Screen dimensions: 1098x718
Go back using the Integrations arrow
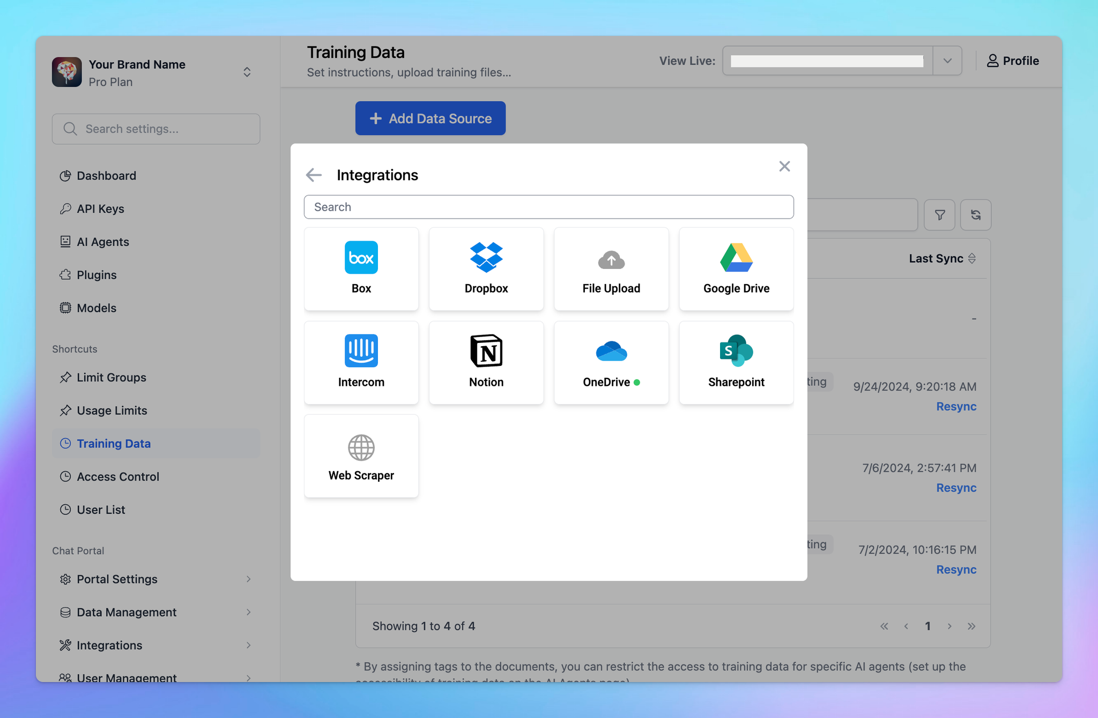click(x=314, y=175)
